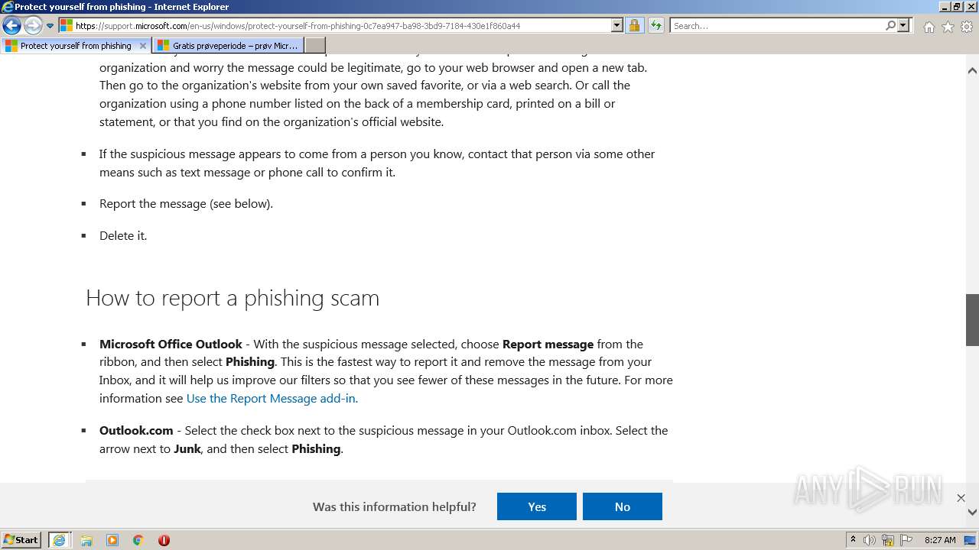Switch to the Gratis prøveperiode tab
This screenshot has height=550, width=979.
[228, 46]
